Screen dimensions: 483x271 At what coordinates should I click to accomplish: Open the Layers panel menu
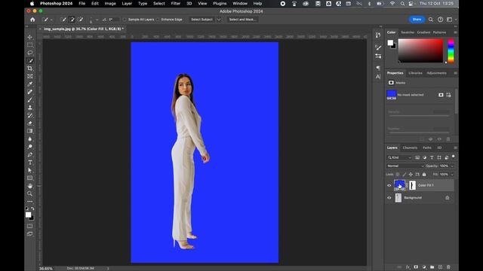pyautogui.click(x=455, y=148)
